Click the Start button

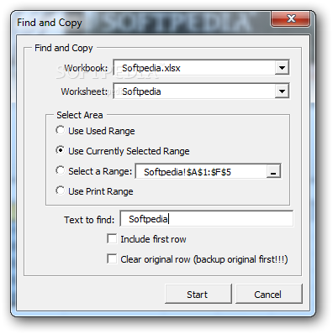click(x=198, y=294)
